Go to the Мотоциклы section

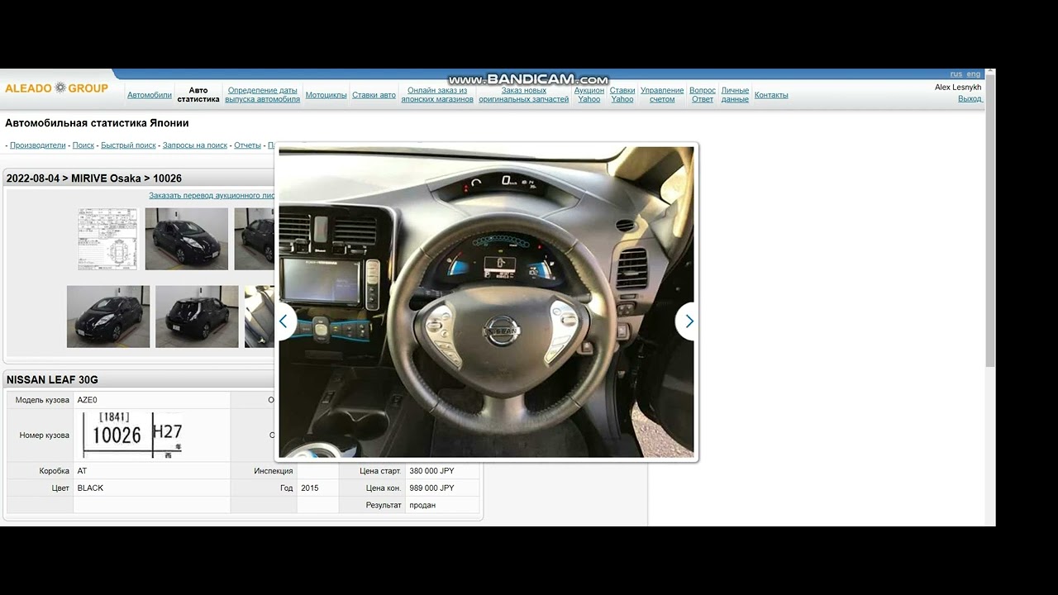[x=326, y=95]
